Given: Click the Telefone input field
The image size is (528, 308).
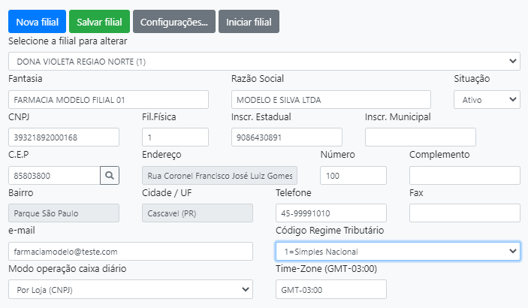Looking at the screenshot, I should 330,213.
